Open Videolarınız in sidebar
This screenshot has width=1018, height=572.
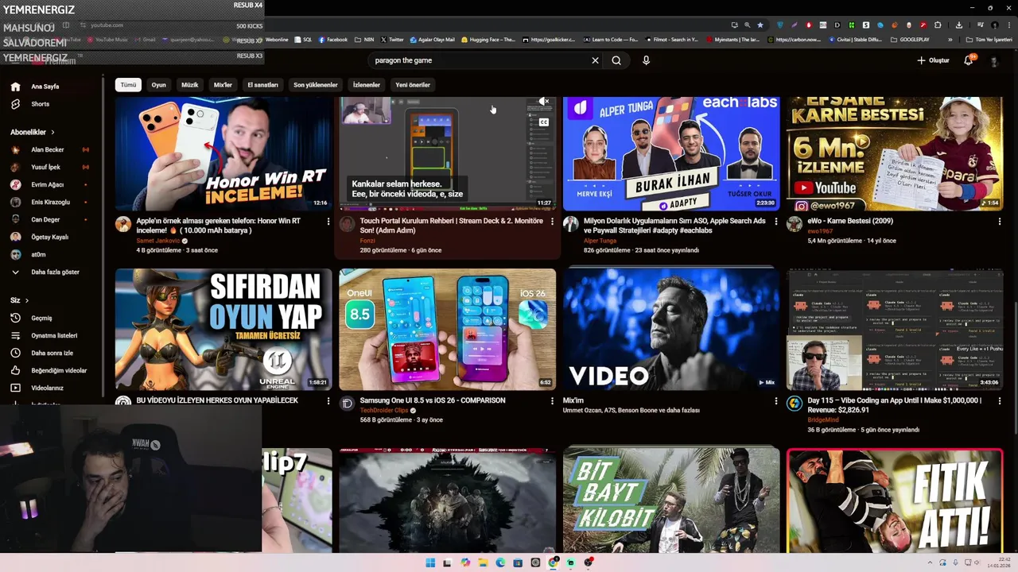(52, 388)
